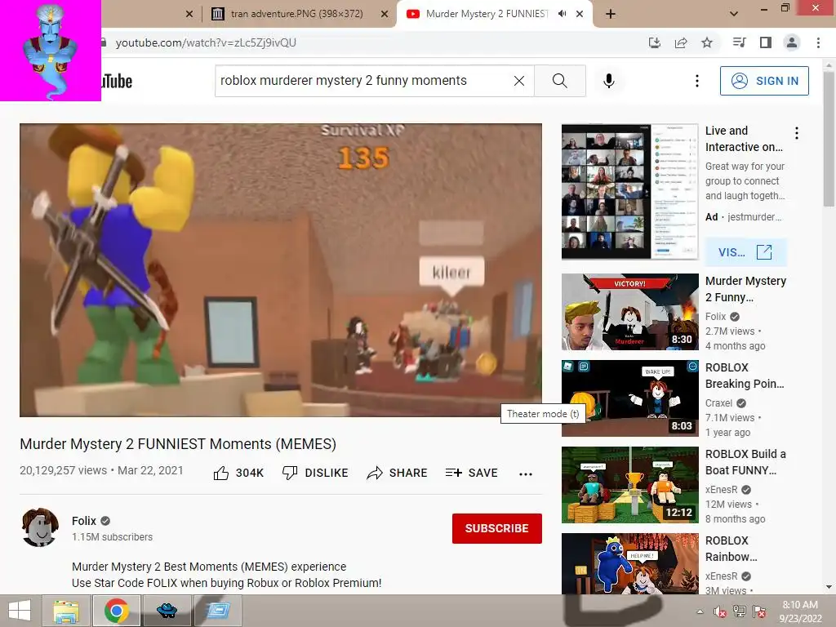The width and height of the screenshot is (836, 627).
Task: Open a new browser tab
Action: [x=611, y=14]
